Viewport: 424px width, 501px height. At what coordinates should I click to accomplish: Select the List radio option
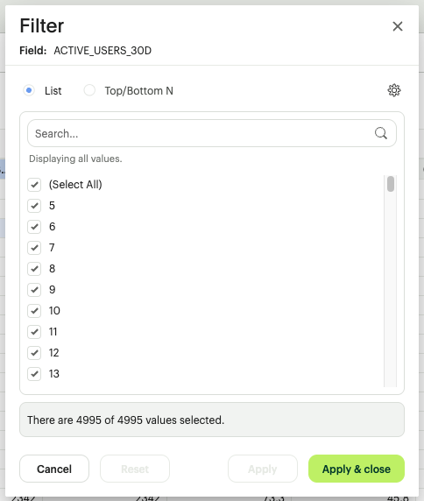29,90
